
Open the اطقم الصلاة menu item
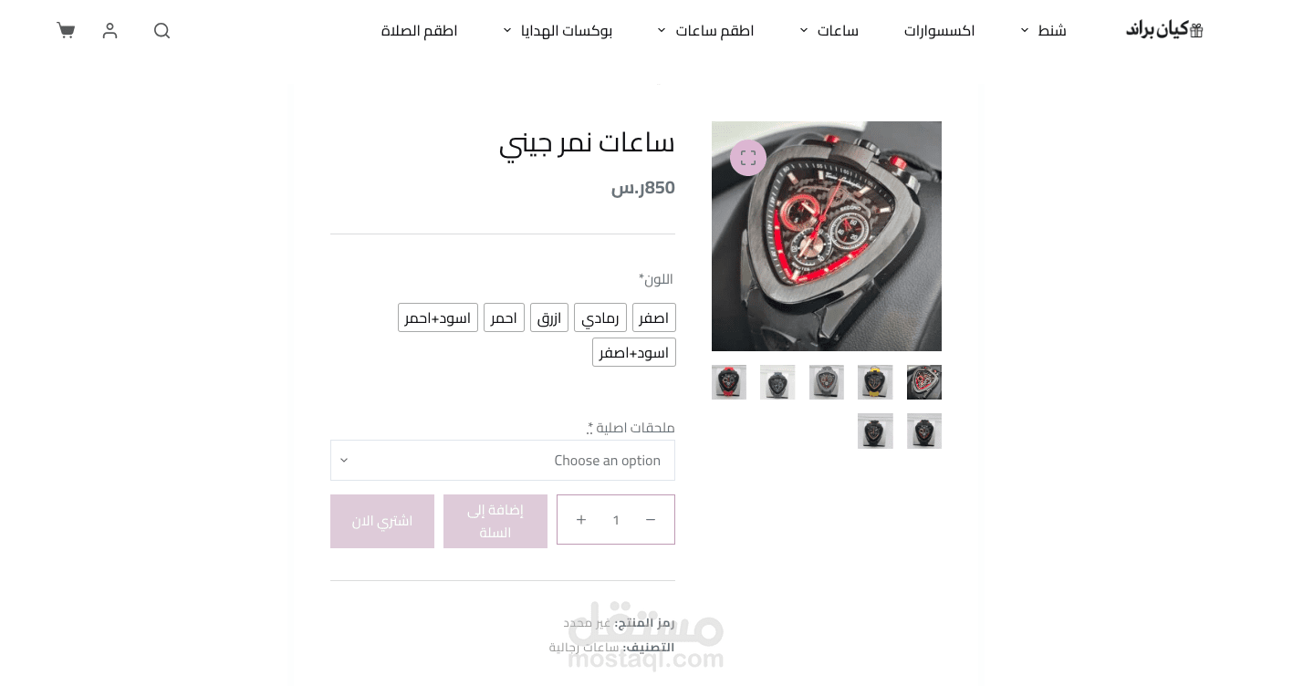(x=419, y=30)
